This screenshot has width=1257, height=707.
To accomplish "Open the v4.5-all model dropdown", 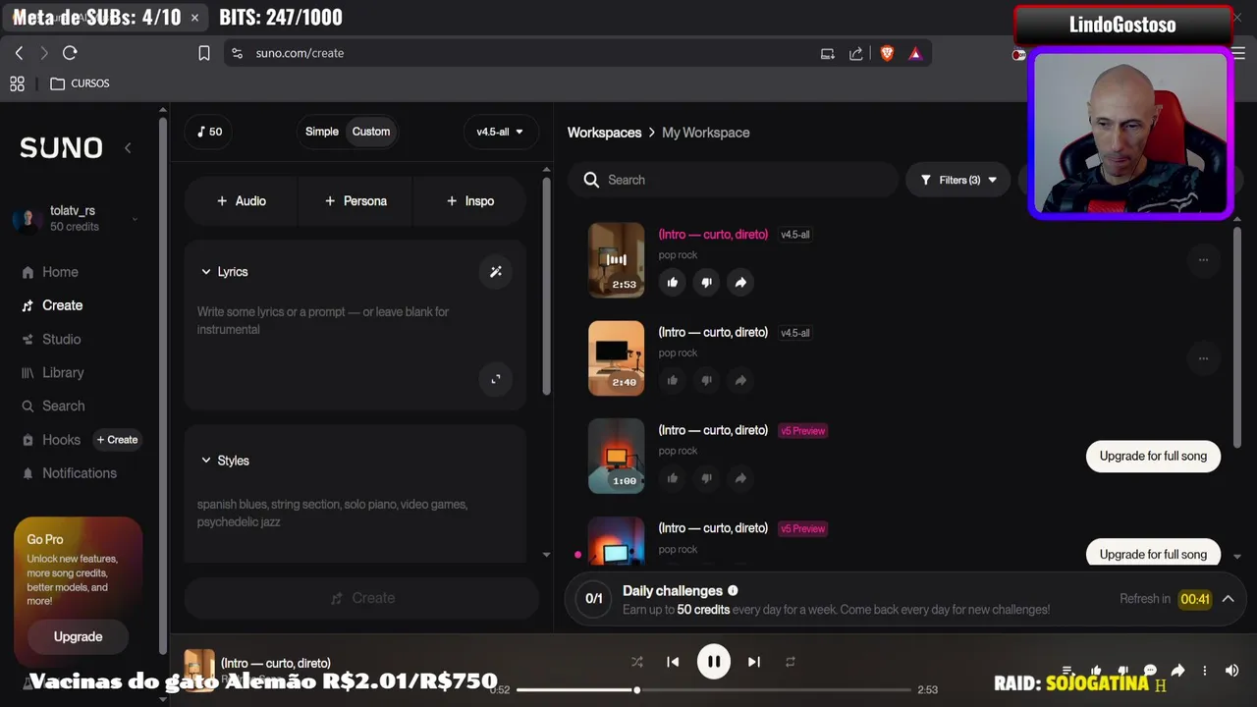I will 500,132.
